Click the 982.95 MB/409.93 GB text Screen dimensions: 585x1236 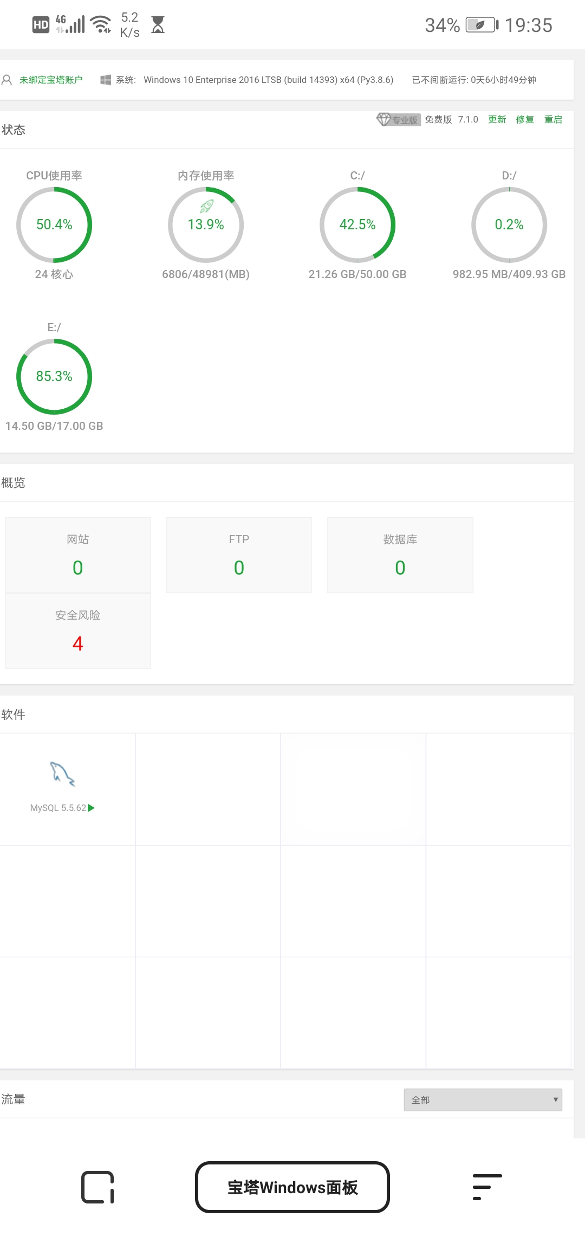[509, 274]
